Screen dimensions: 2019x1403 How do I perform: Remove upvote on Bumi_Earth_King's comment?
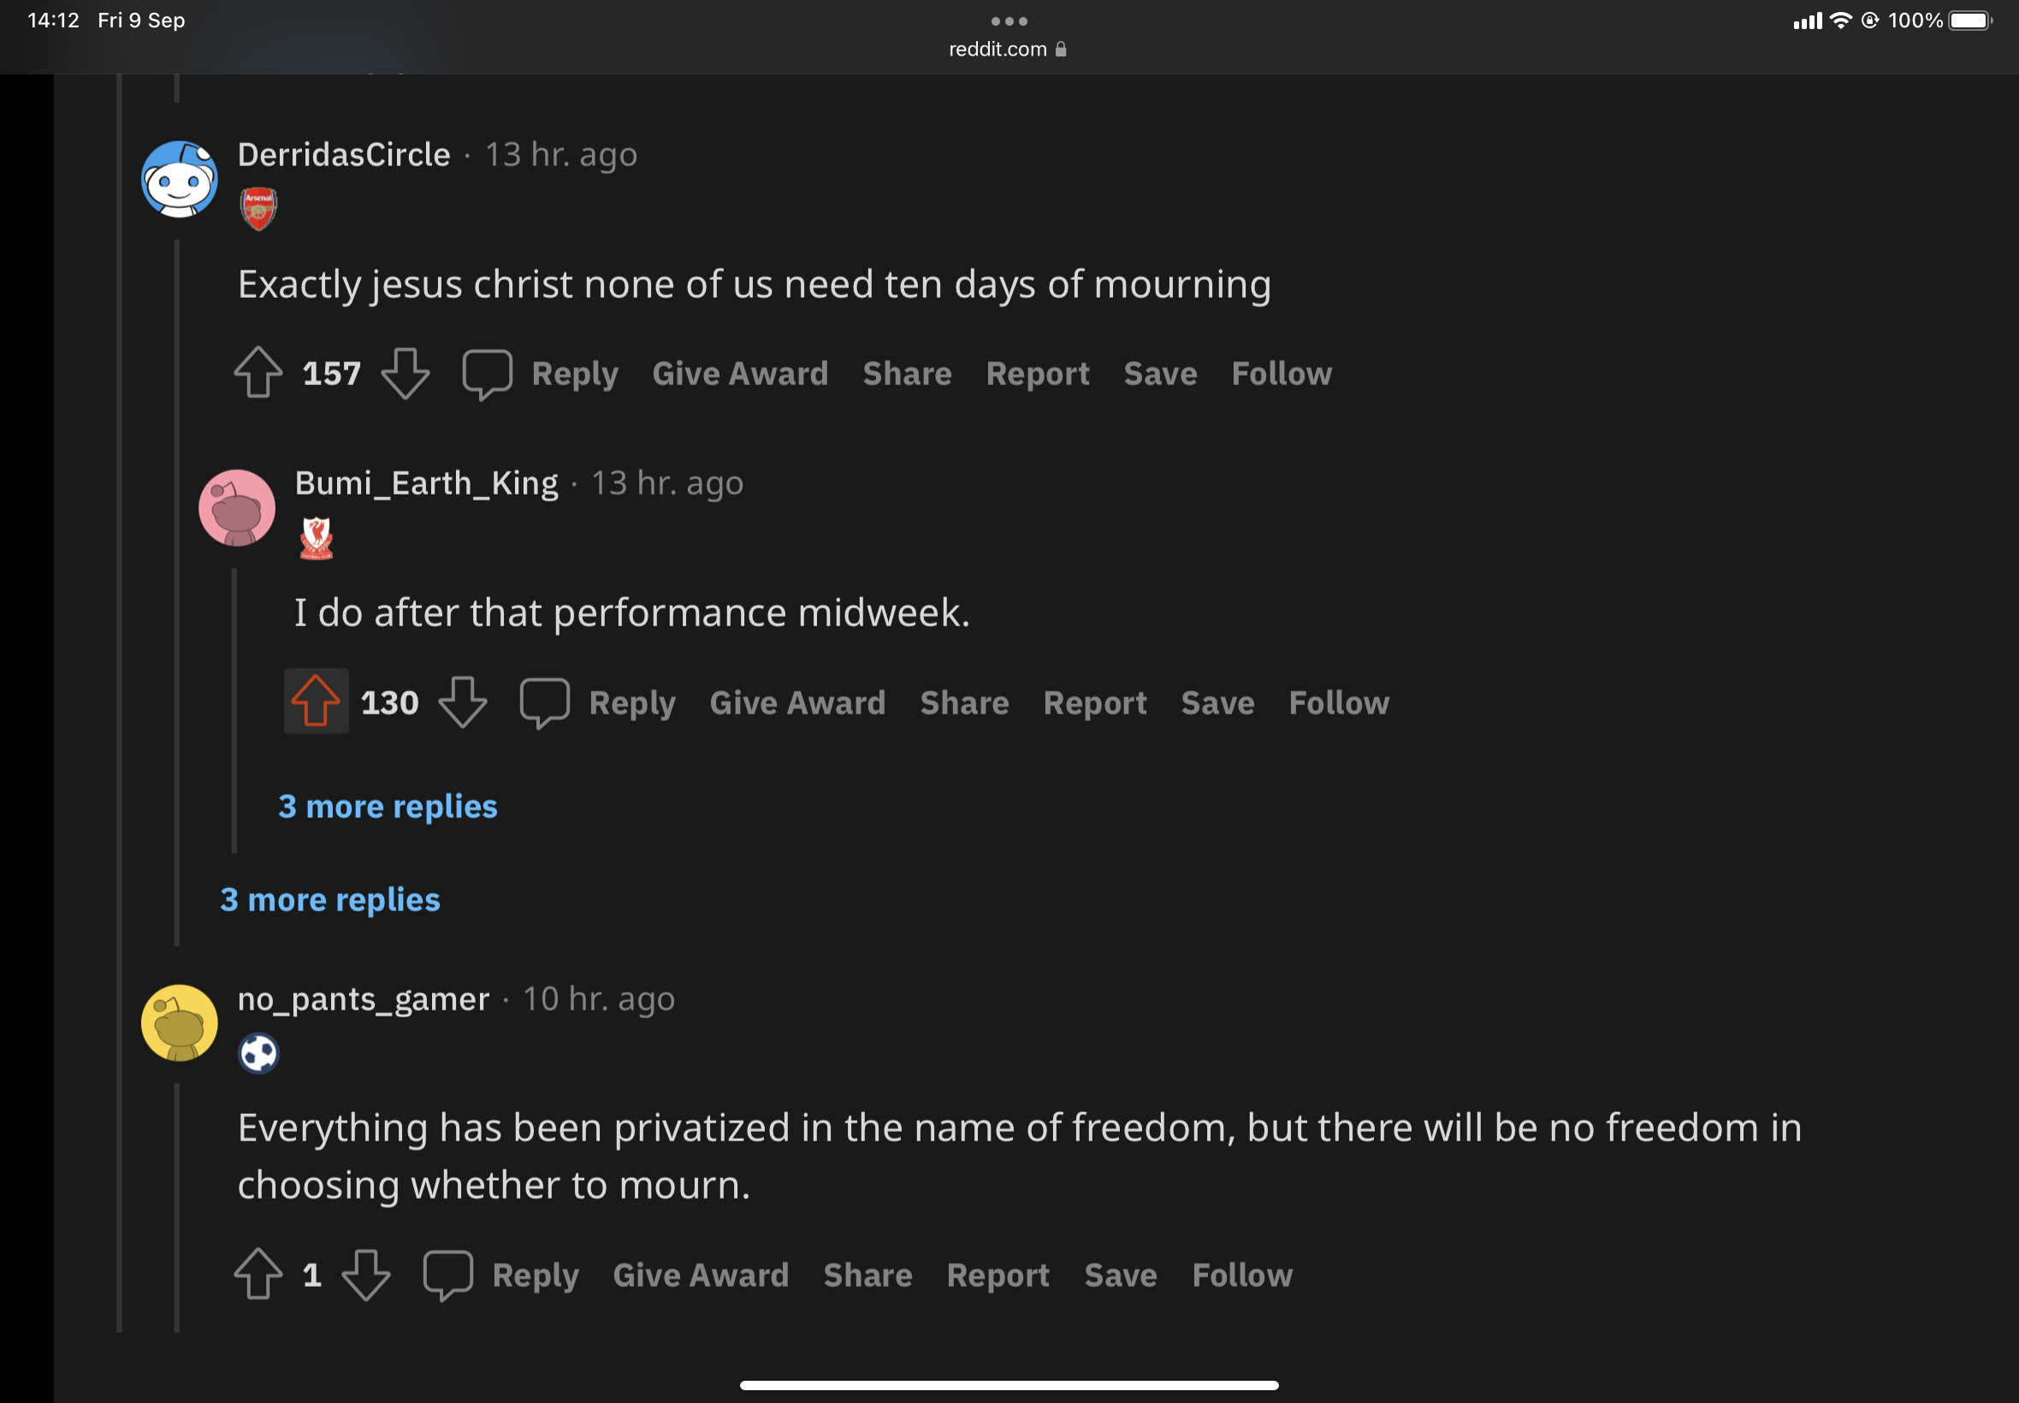coord(316,701)
